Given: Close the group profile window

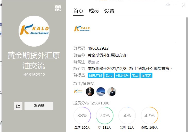Looking at the screenshot, I should coord(184,5).
